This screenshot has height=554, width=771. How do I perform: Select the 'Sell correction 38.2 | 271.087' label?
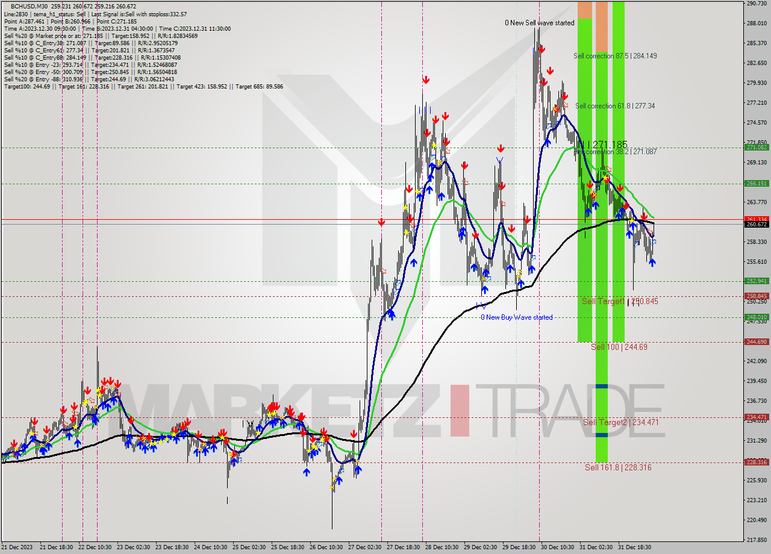(615, 152)
